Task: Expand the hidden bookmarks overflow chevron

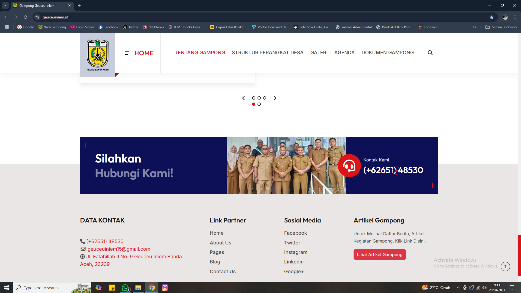Action: point(474,27)
